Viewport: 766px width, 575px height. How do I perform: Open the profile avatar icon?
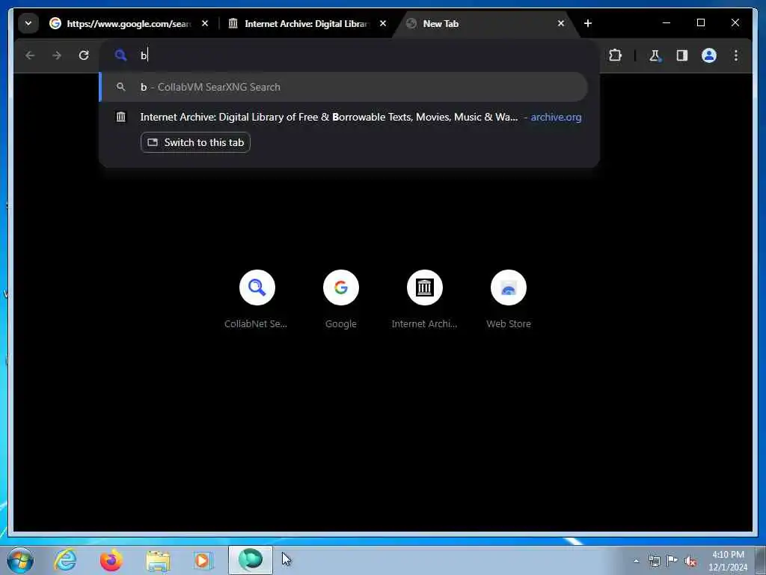(x=709, y=55)
